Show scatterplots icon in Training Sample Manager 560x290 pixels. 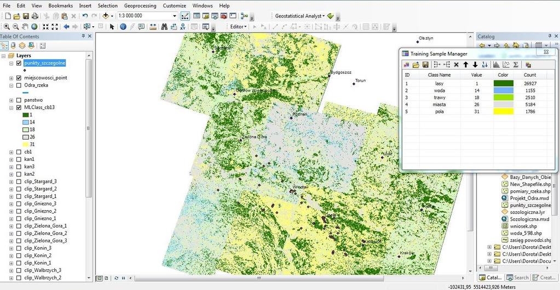[506, 65]
